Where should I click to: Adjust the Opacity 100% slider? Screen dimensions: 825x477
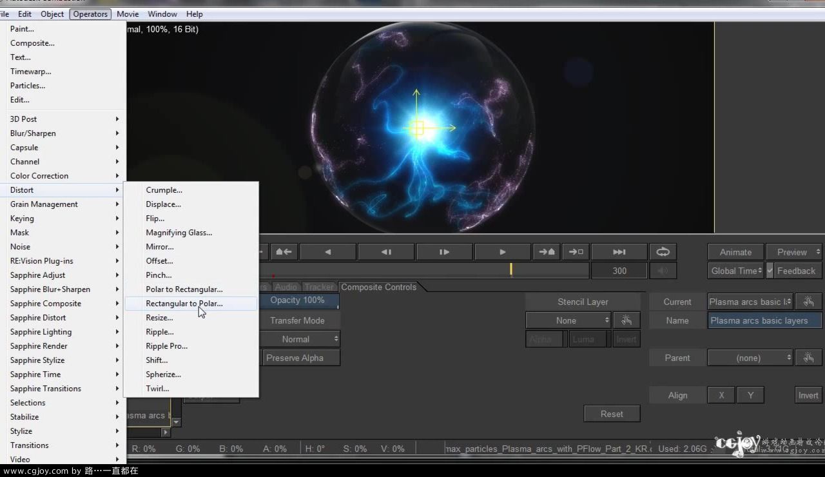300,300
